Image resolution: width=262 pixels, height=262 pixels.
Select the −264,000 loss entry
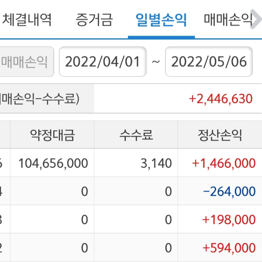click(x=229, y=191)
